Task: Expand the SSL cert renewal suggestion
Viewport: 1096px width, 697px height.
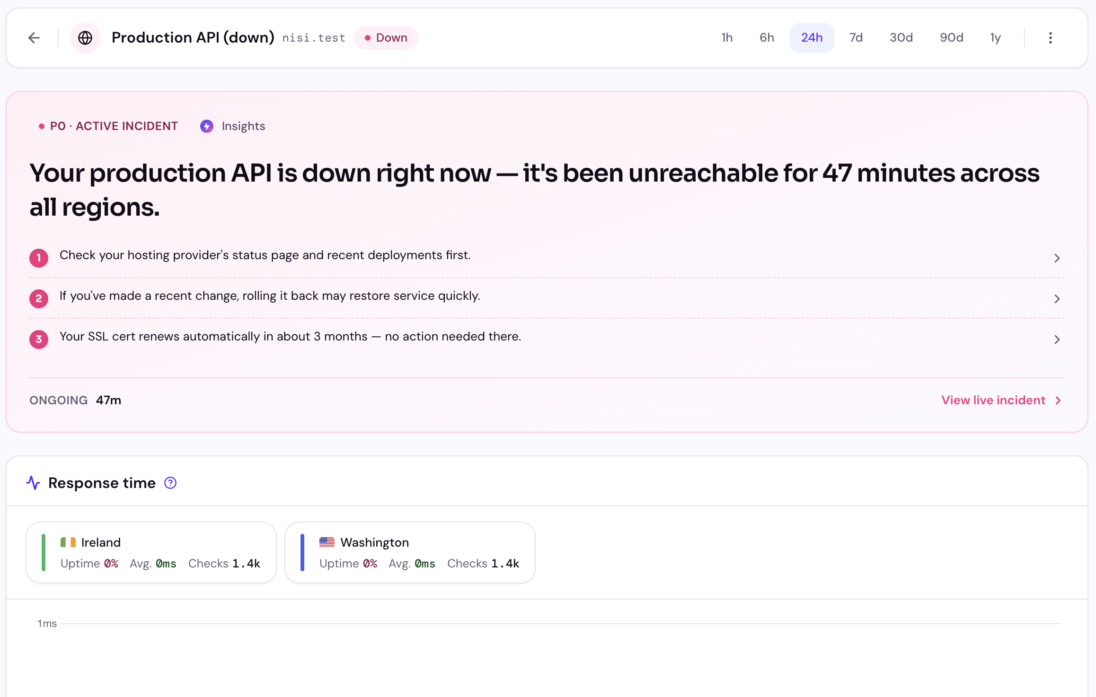Action: tap(547, 339)
